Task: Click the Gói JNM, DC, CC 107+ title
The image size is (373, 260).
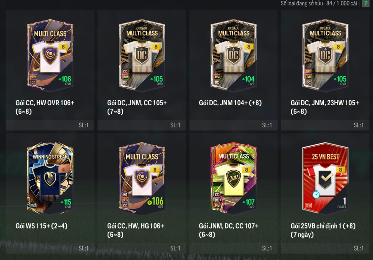Action: click(228, 230)
